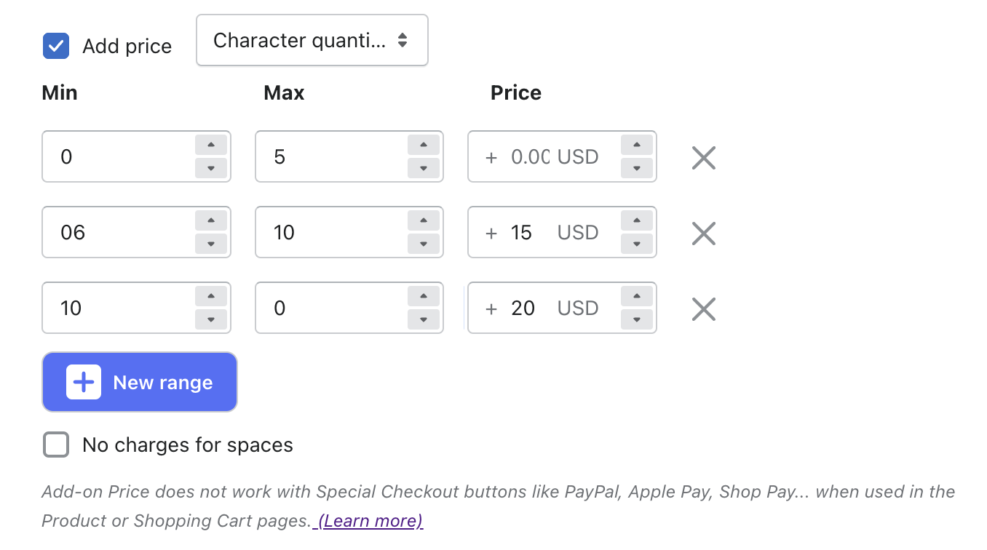Uncheck the Add price checkbox

56,46
